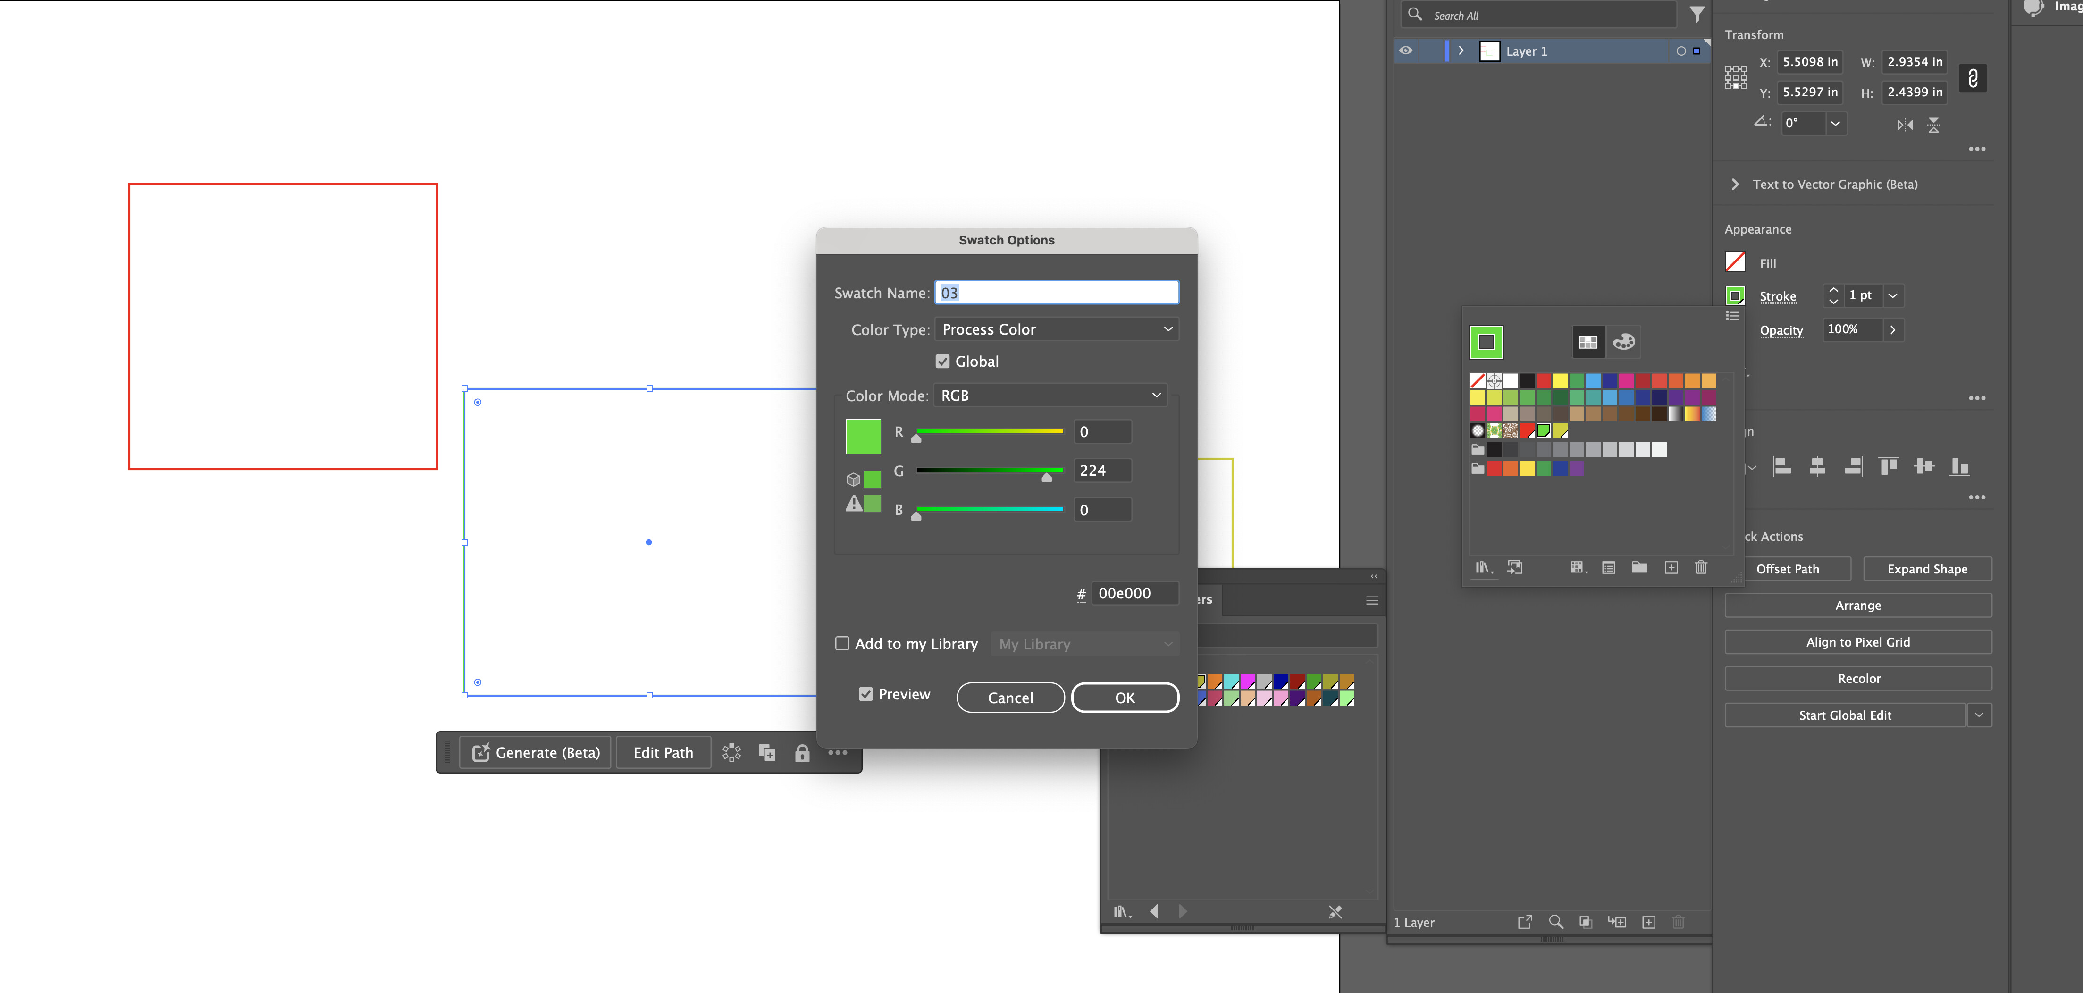
Task: Expand the Color Type dropdown
Action: [x=1056, y=329]
